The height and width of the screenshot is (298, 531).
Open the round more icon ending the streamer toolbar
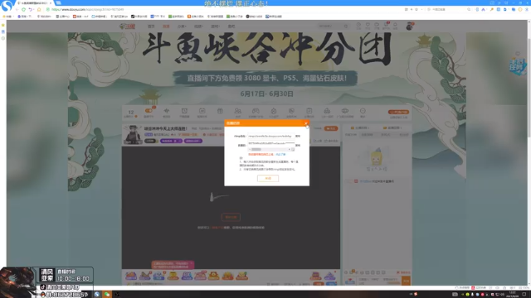point(363,111)
